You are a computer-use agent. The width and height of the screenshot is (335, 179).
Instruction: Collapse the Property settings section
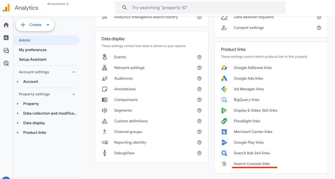point(74,94)
